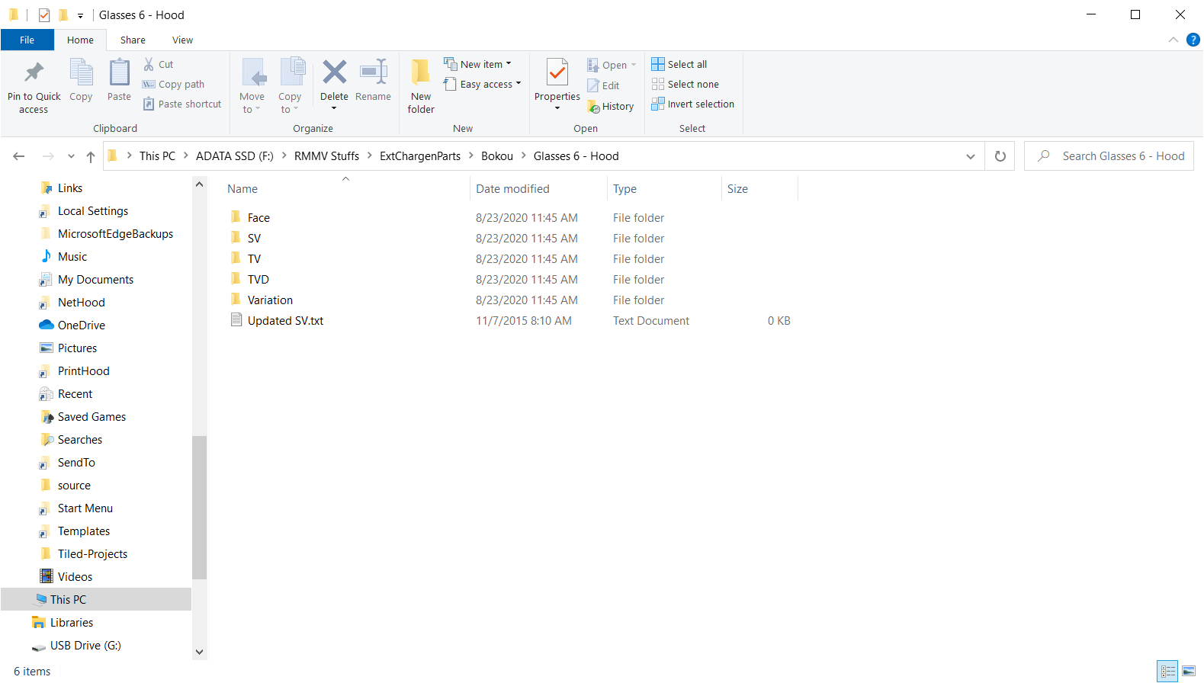The height and width of the screenshot is (683, 1204).
Task: Switch to the Share tab
Action: (x=133, y=40)
